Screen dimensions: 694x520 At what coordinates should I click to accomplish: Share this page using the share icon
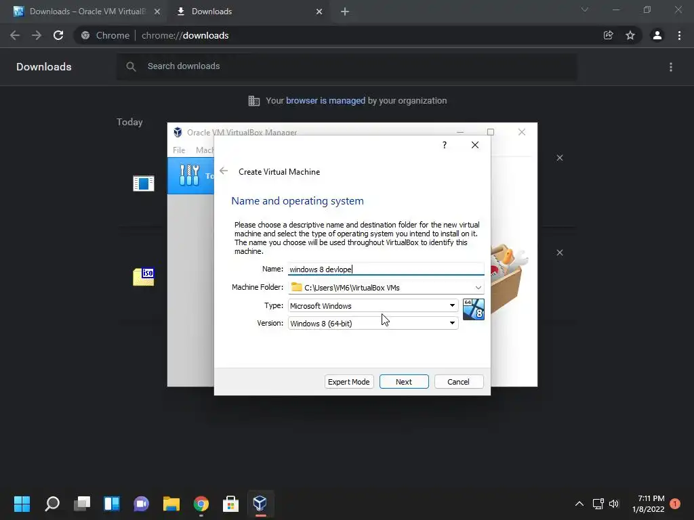point(609,35)
